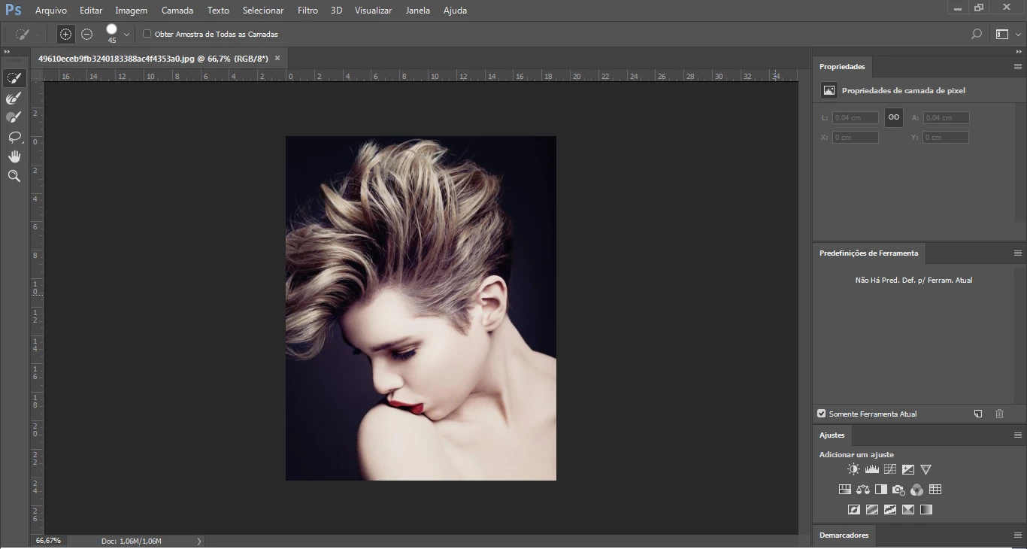
Task: Select the Brush tool with gray circle
Action: click(x=14, y=117)
